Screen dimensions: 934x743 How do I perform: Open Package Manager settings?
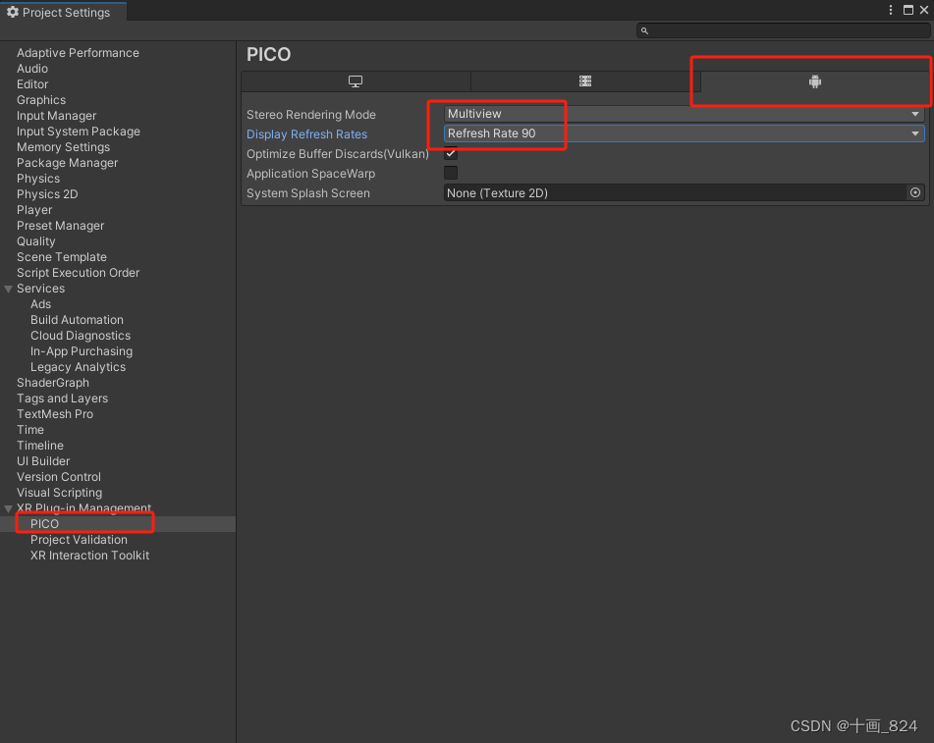click(68, 163)
